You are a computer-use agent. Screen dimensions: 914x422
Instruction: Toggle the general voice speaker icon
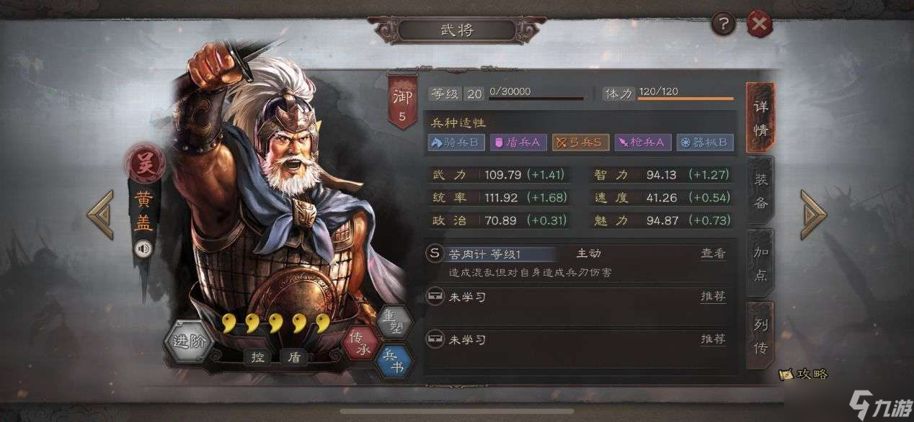(x=143, y=249)
